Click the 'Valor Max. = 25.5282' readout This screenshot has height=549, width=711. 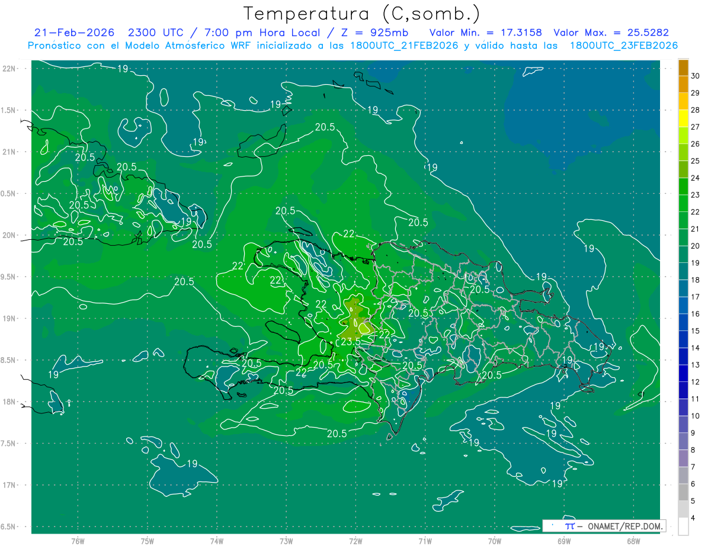tap(611, 33)
